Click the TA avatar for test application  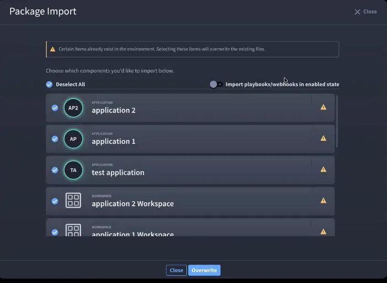pyautogui.click(x=73, y=170)
